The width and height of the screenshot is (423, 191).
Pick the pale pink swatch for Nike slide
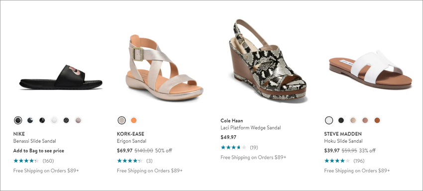coord(78,120)
